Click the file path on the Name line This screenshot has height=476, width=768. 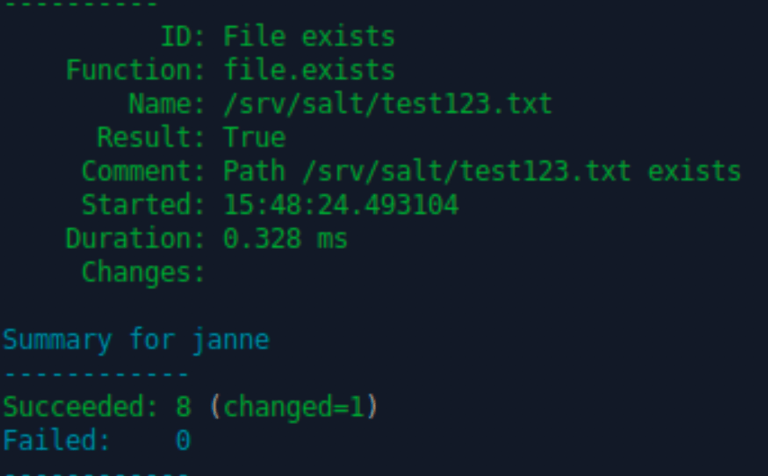387,104
